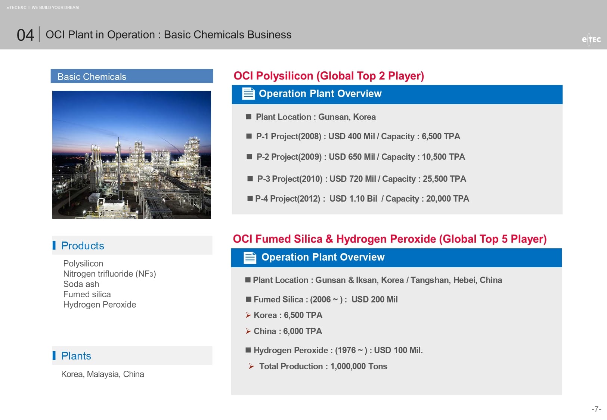Click the red arrow bullet before Korea : 6,500 TPA
Viewport: 607px width, 420px height.
tap(248, 315)
